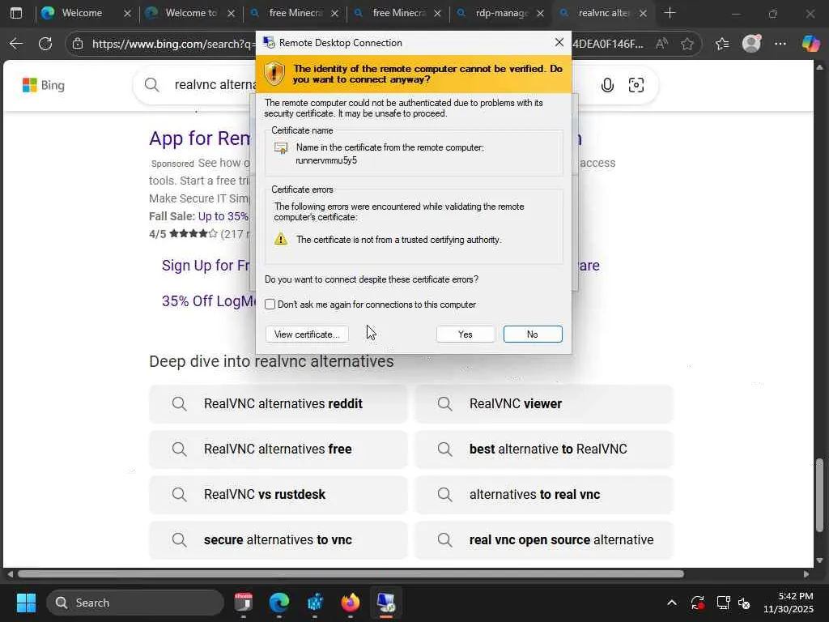Click the Bing logo
The image size is (829, 622).
(x=44, y=85)
